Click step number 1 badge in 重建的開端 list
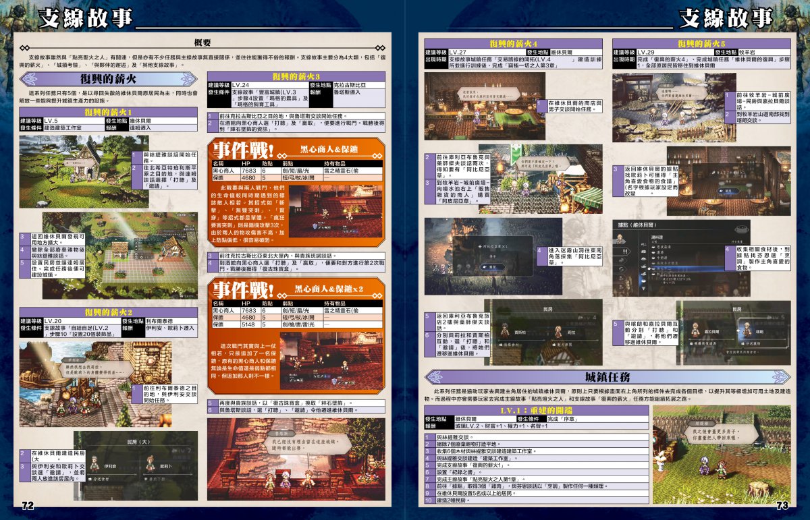Screen dimensions: 810x520 pos(429,437)
